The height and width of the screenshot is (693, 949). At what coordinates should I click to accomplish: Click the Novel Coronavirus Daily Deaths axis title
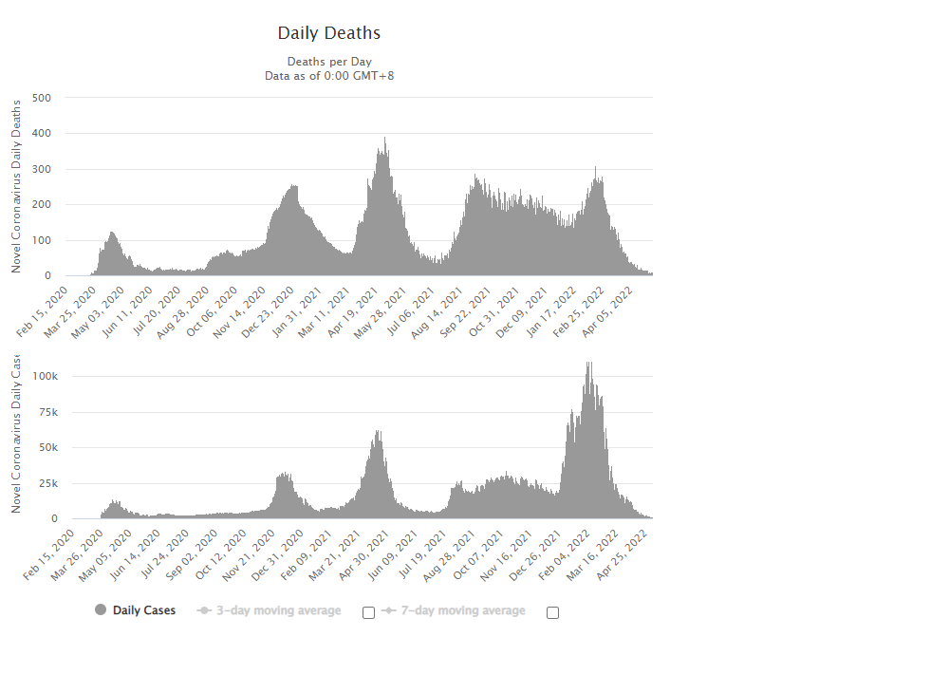(15, 187)
